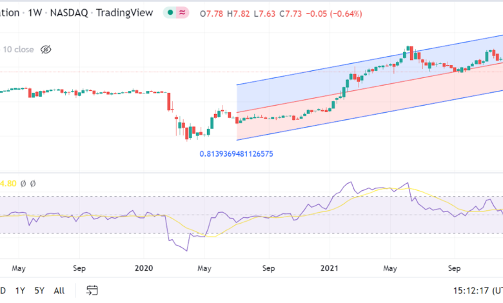This screenshot has height=303, width=503.
Task: Click the 15:12:17 clock timezone display
Action: (473, 291)
